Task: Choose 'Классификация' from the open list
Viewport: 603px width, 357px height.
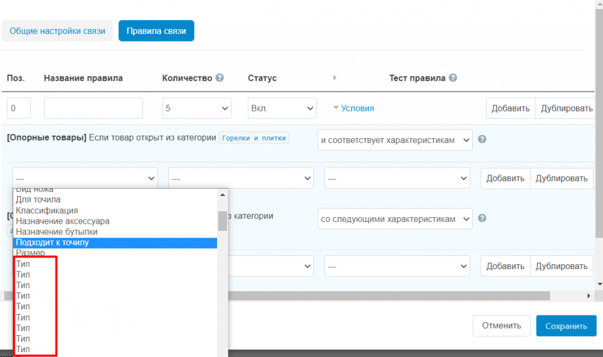Action: (47, 210)
